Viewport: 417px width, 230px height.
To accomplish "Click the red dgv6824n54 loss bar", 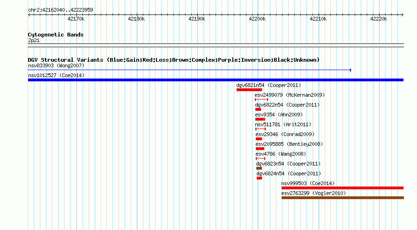I will coord(259,178).
